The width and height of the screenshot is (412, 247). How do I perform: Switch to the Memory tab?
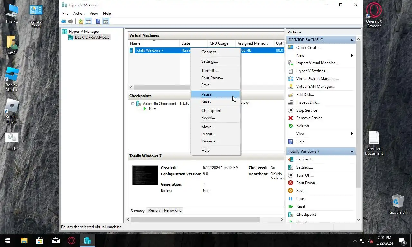click(154, 210)
